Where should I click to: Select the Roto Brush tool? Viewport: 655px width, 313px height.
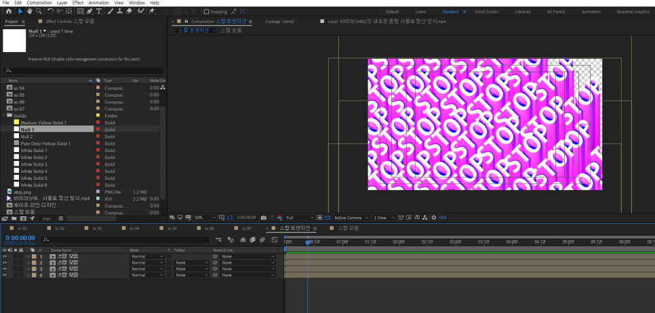point(141,11)
